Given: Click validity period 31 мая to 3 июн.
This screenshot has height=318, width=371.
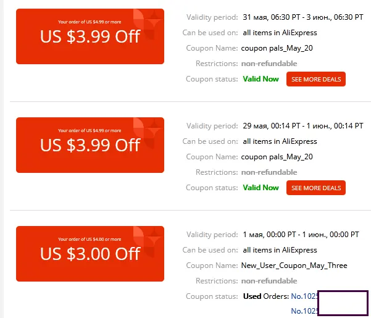Looking at the screenshot, I should [x=303, y=17].
